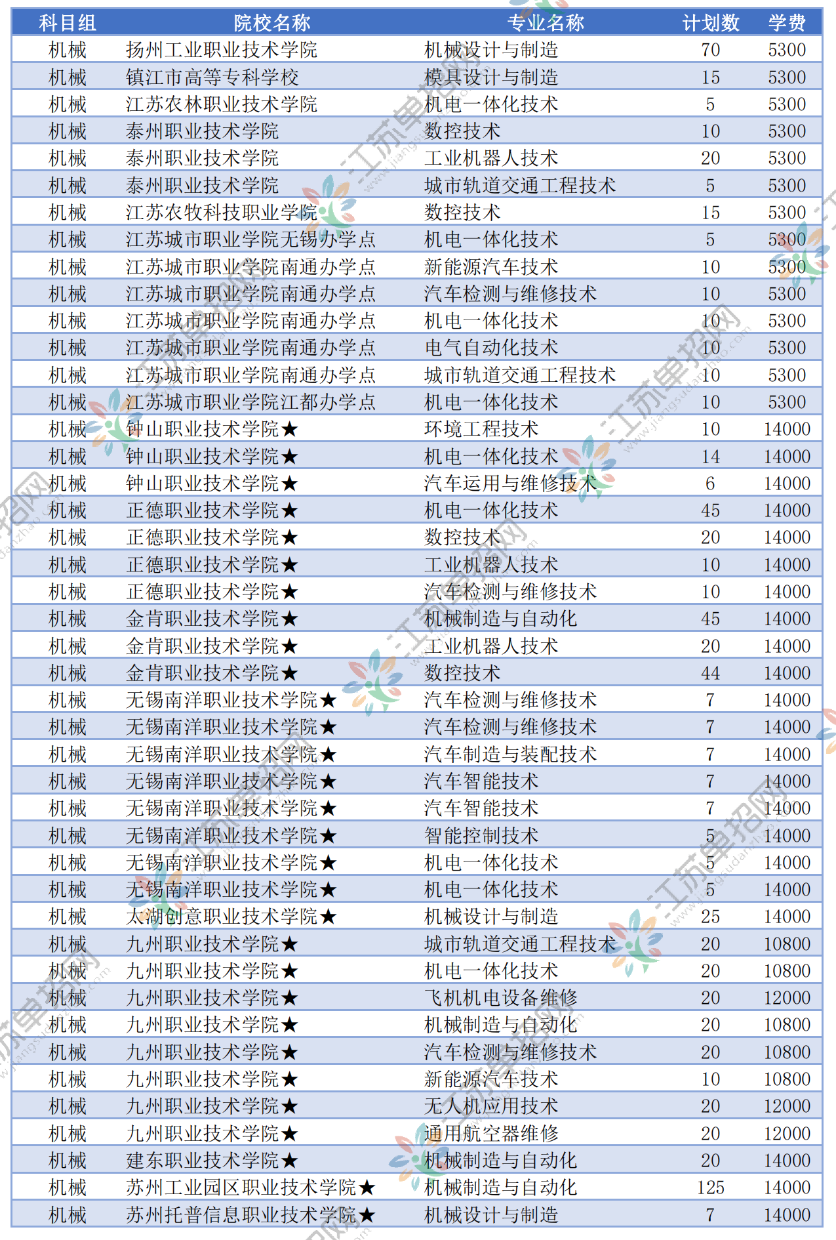This screenshot has height=1240, width=836.
Task: Click 江苏农林职业技术学院 cell
Action: coord(222,104)
